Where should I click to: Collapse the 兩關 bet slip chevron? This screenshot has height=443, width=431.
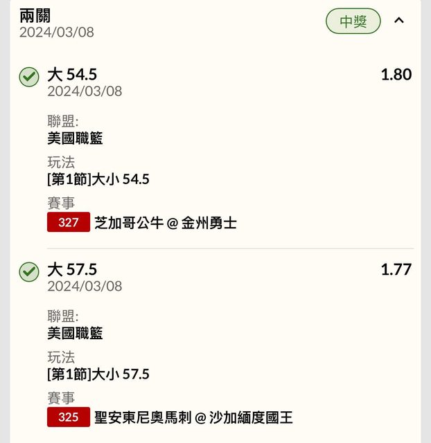[x=398, y=21]
